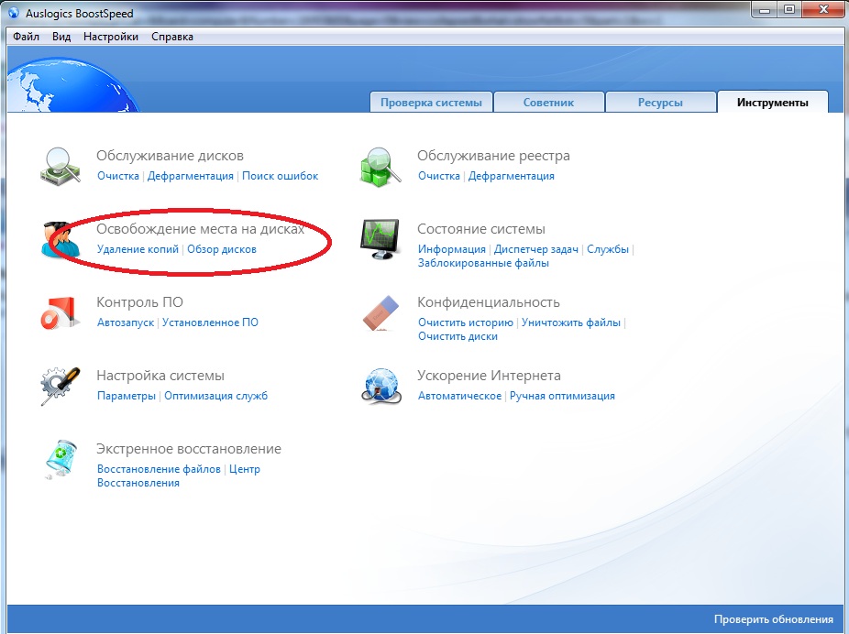
Task: Launch Удаление копий tool
Action: click(138, 249)
